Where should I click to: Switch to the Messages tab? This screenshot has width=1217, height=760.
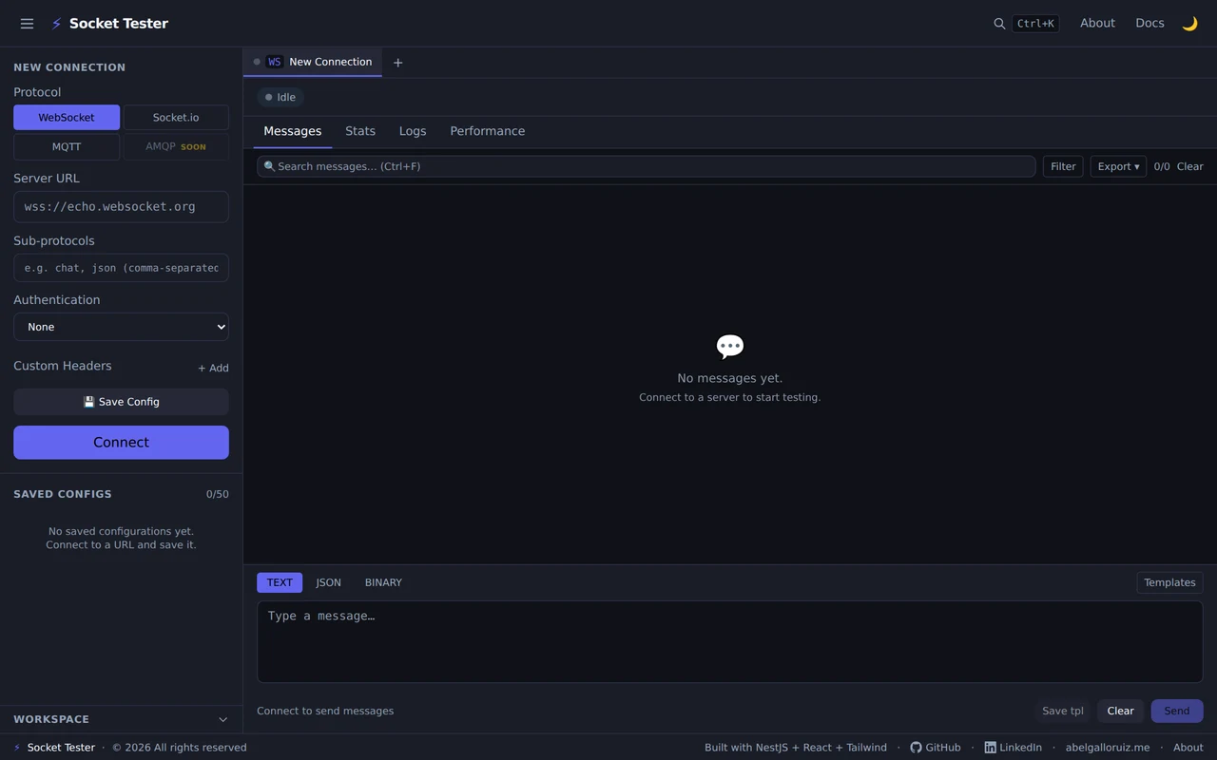293,131
